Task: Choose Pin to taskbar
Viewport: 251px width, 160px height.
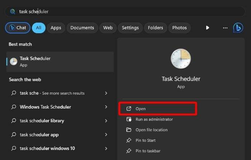Action: [148, 151]
